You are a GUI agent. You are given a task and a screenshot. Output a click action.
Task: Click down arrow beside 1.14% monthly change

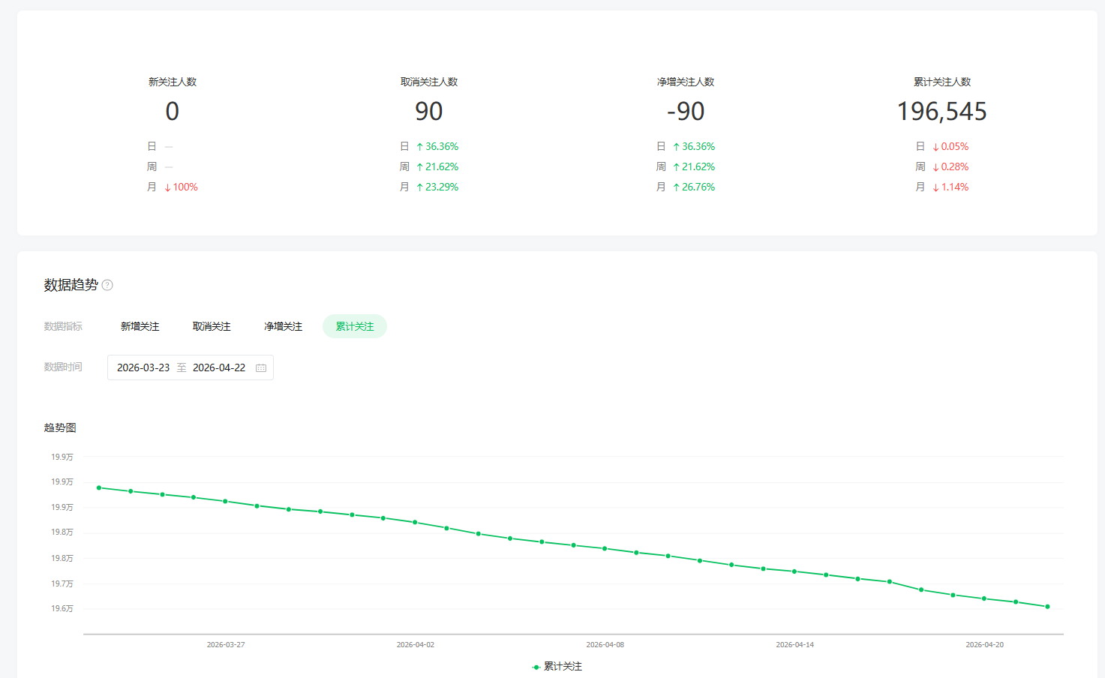pyautogui.click(x=935, y=187)
